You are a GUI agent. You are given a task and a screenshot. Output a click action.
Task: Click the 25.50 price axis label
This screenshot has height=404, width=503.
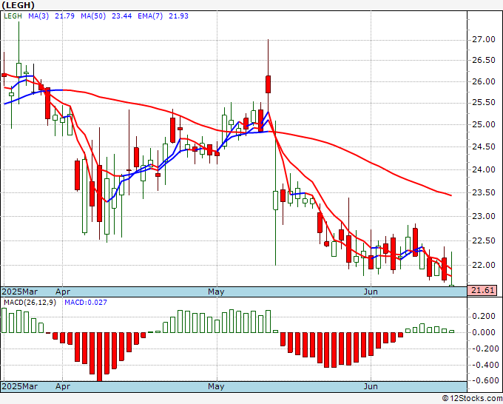tap(484, 103)
